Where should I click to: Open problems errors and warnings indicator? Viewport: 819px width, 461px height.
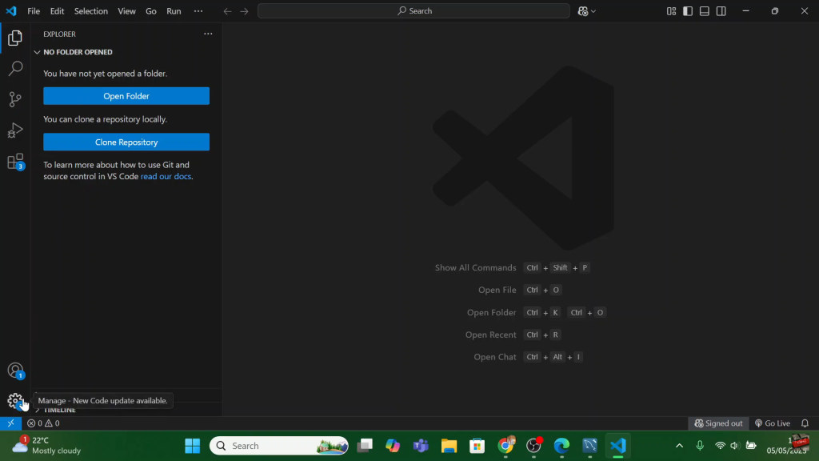pos(43,423)
